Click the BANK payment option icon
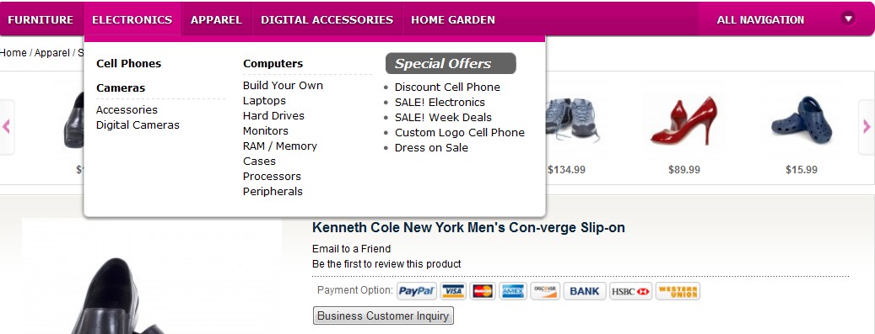Screen dimensions: 875x334 [x=585, y=291]
